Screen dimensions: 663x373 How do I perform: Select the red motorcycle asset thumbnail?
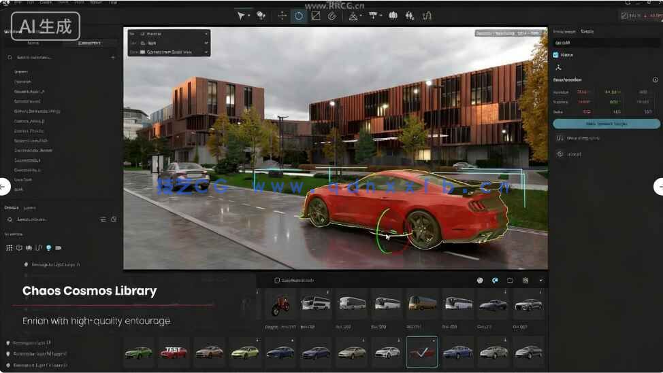click(x=280, y=304)
